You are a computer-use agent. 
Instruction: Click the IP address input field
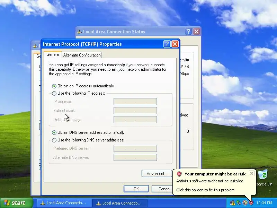click(135, 102)
